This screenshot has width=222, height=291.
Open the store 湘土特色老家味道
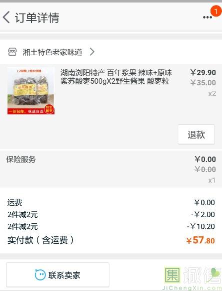click(x=52, y=52)
